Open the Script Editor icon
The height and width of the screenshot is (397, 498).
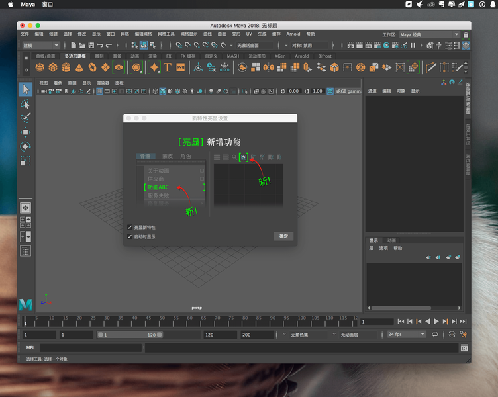point(464,348)
